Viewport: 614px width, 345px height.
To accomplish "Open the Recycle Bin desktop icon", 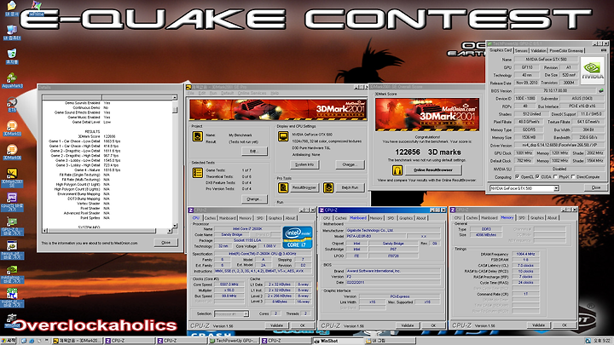I will pyautogui.click(x=12, y=56).
